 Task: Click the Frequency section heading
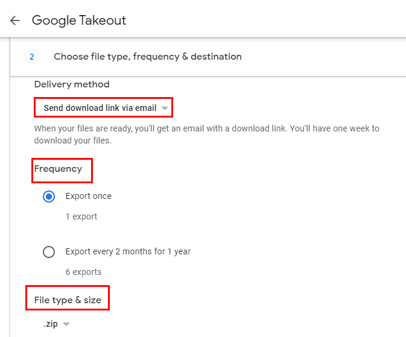(x=58, y=169)
